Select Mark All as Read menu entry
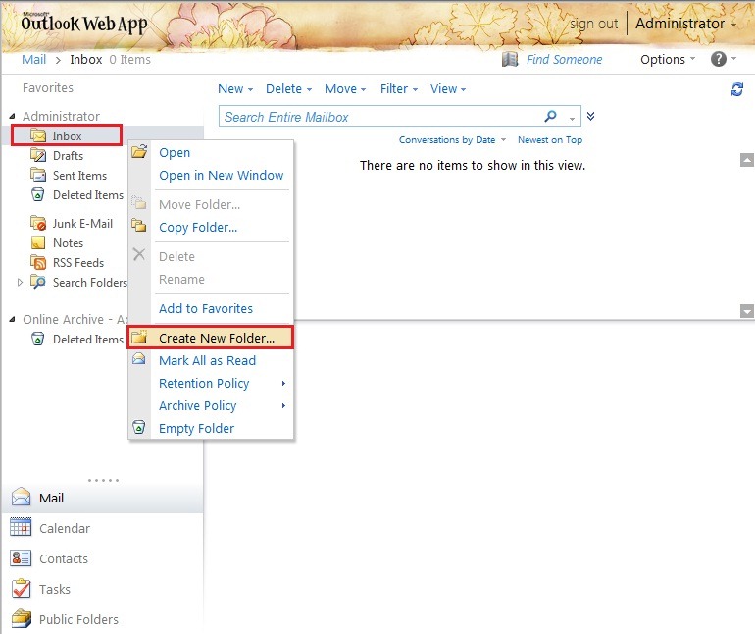This screenshot has width=755, height=634. [207, 360]
